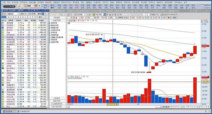Click the search magnifier in top search box
212x114 pixels.
click(x=13, y=6)
